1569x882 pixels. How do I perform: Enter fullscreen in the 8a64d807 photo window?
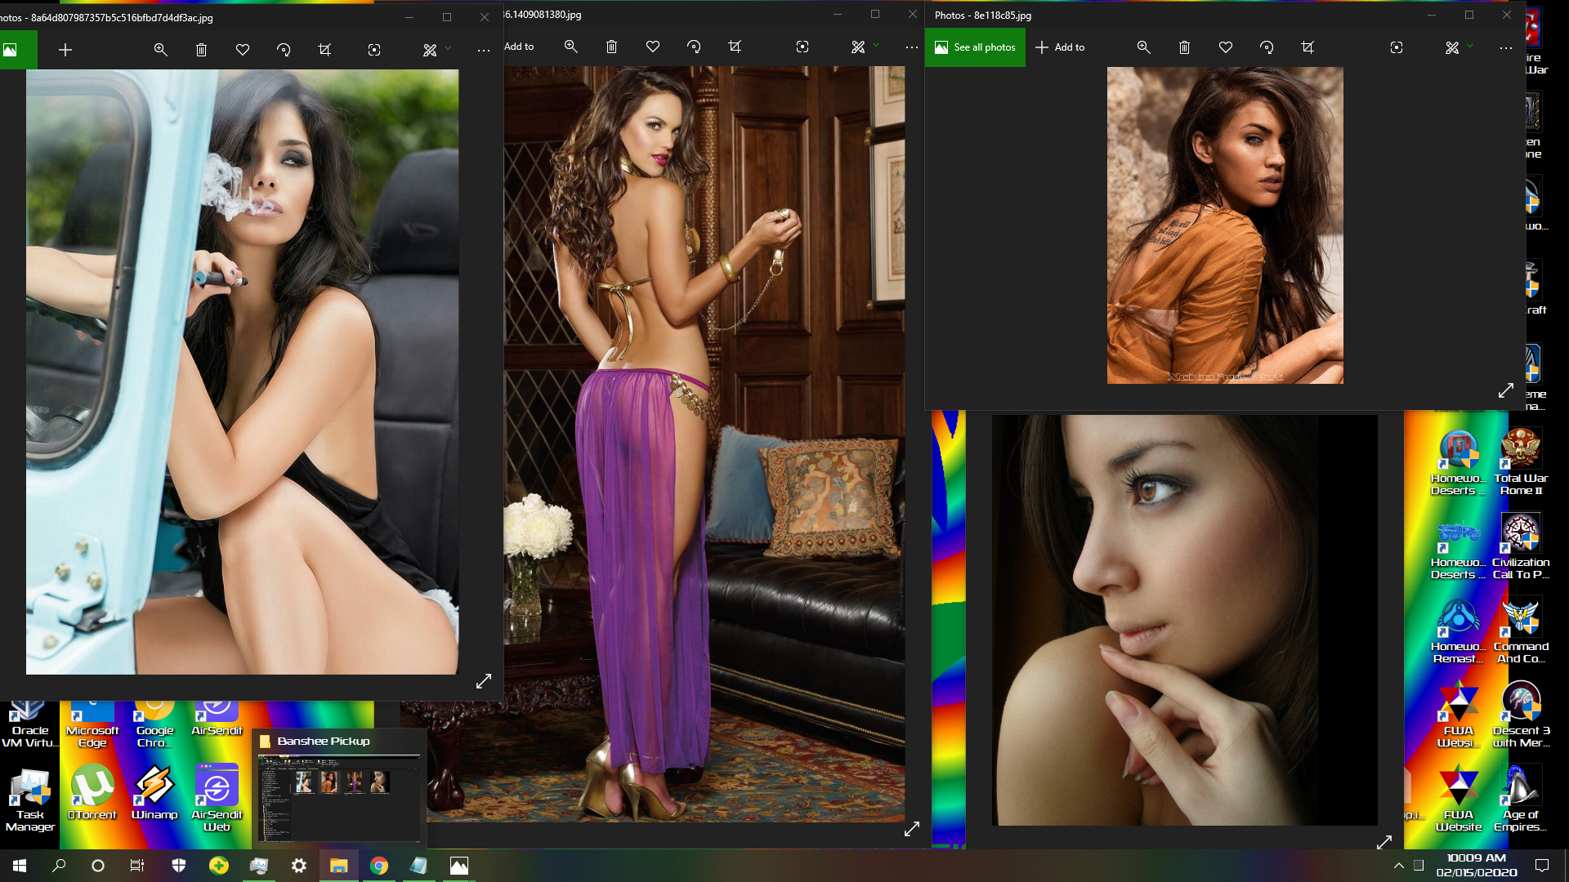click(484, 681)
